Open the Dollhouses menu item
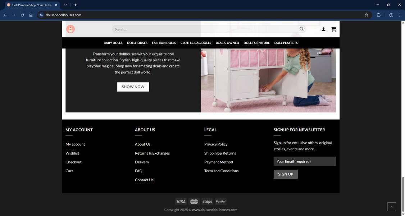The height and width of the screenshot is (216, 405). click(x=137, y=43)
